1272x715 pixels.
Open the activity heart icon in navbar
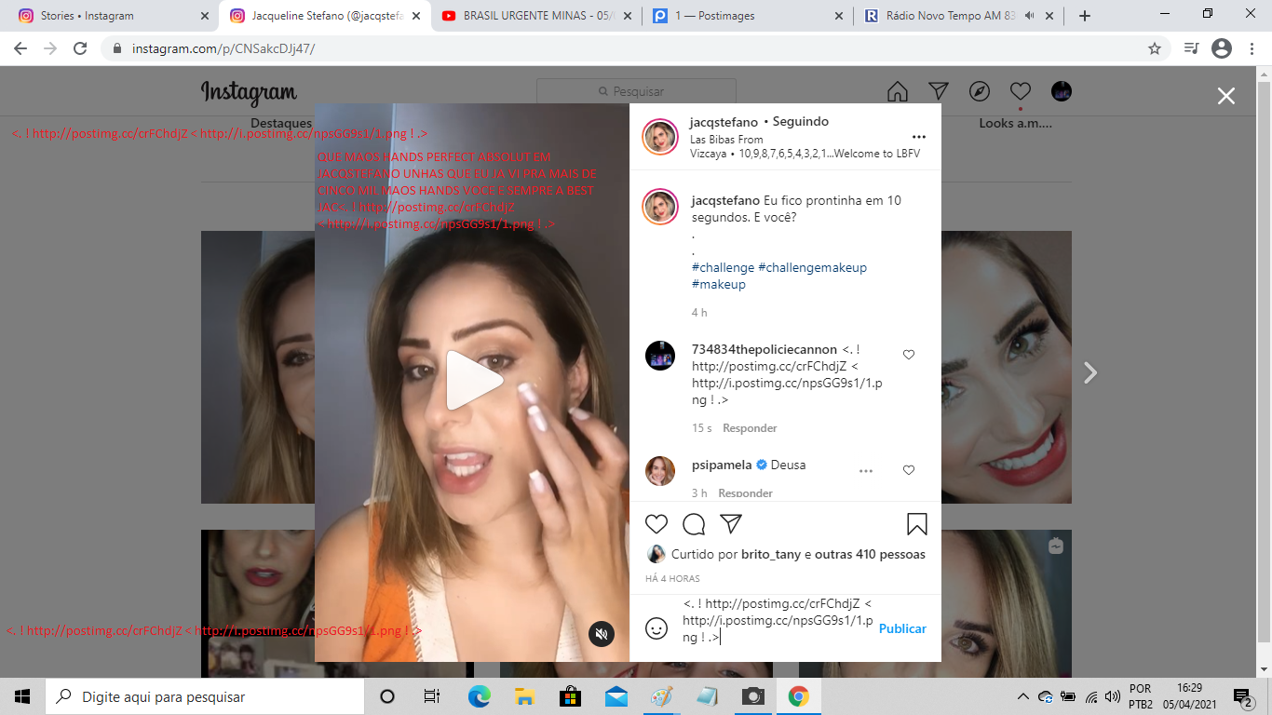pyautogui.click(x=1021, y=91)
